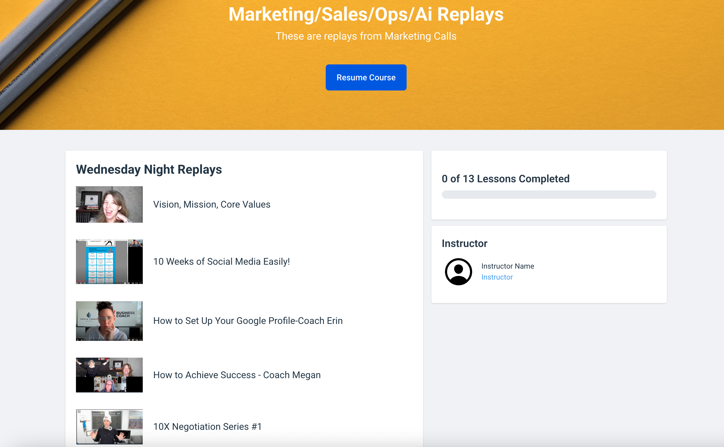Play the 10 Weeks of Social Media video
Screen dimensions: 724x447
point(77,283)
